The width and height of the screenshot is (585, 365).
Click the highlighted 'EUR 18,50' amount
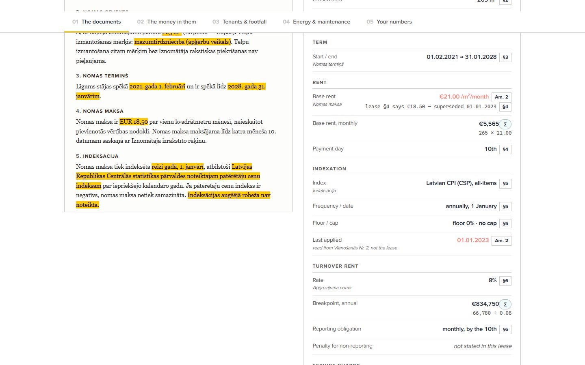(x=134, y=122)
